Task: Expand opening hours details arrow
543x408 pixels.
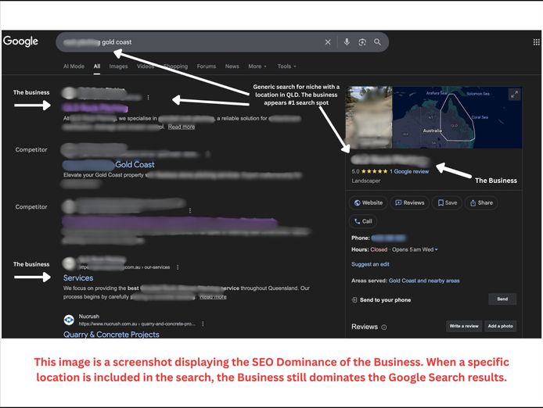Action: 437,249
